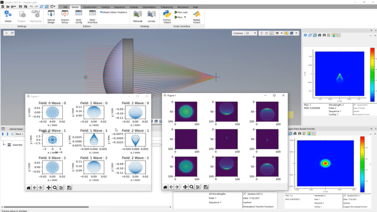Open the Help ribbon tab
Viewport: 377px width, 212px height.
point(195,7)
